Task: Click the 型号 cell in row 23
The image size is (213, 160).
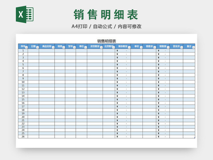Action: (x=71, y=127)
